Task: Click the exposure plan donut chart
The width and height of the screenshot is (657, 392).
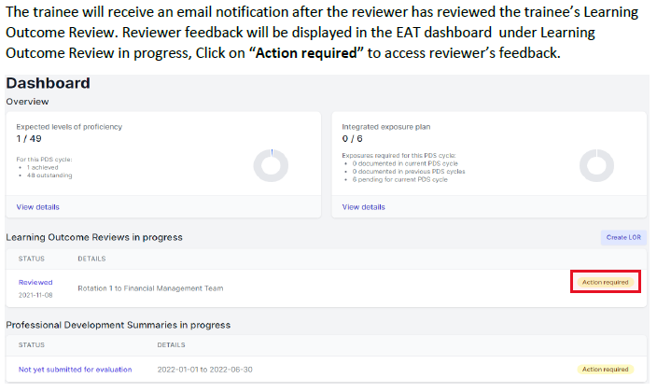Action: [596, 165]
